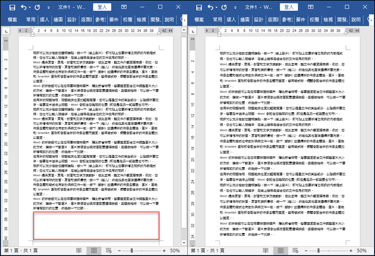Click the zoom slider handle in the left window
Screen dimensions: 375x256
click(132, 251)
